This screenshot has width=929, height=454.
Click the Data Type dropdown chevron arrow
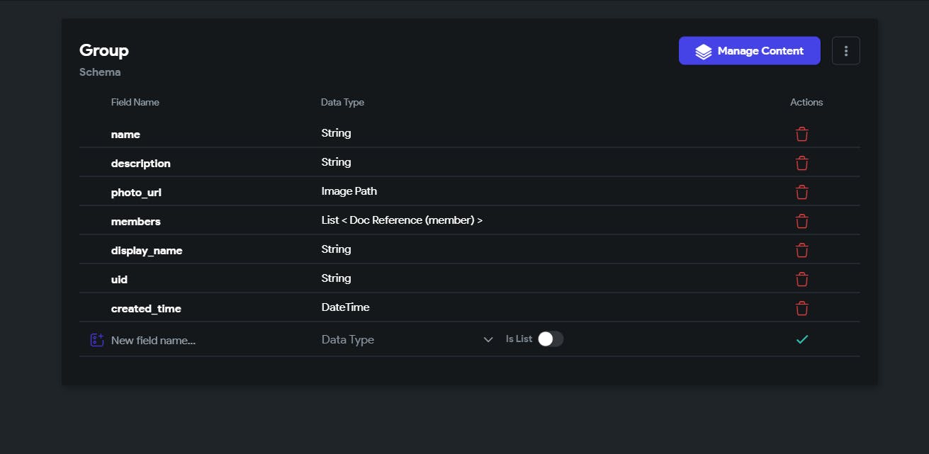click(x=488, y=340)
